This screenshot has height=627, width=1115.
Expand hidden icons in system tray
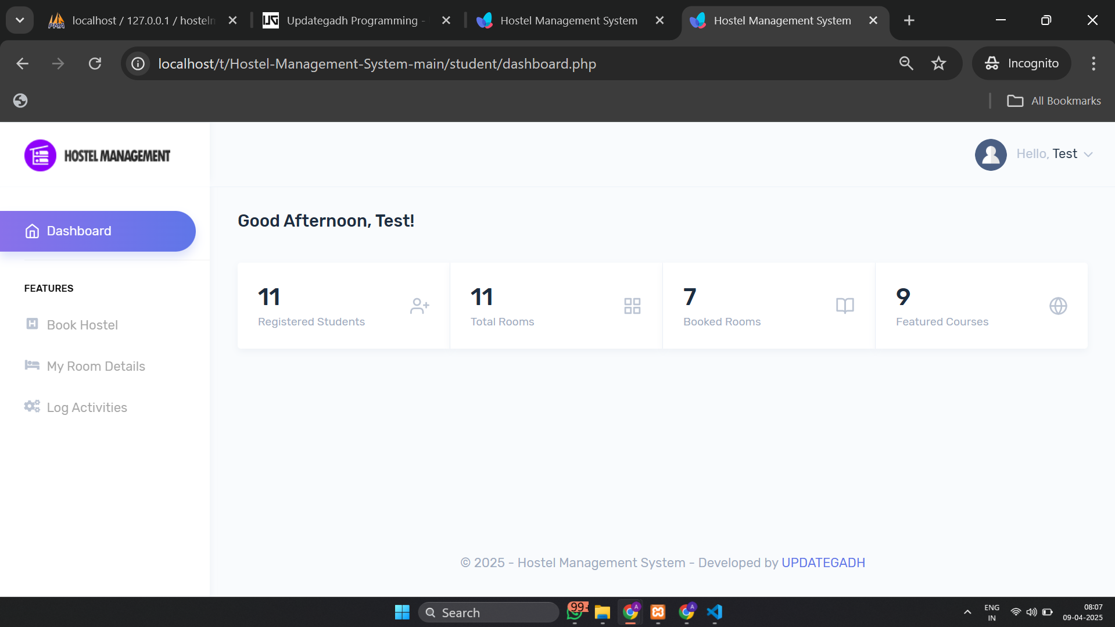click(x=967, y=612)
